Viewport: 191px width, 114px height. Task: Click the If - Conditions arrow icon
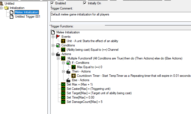coord(68,63)
